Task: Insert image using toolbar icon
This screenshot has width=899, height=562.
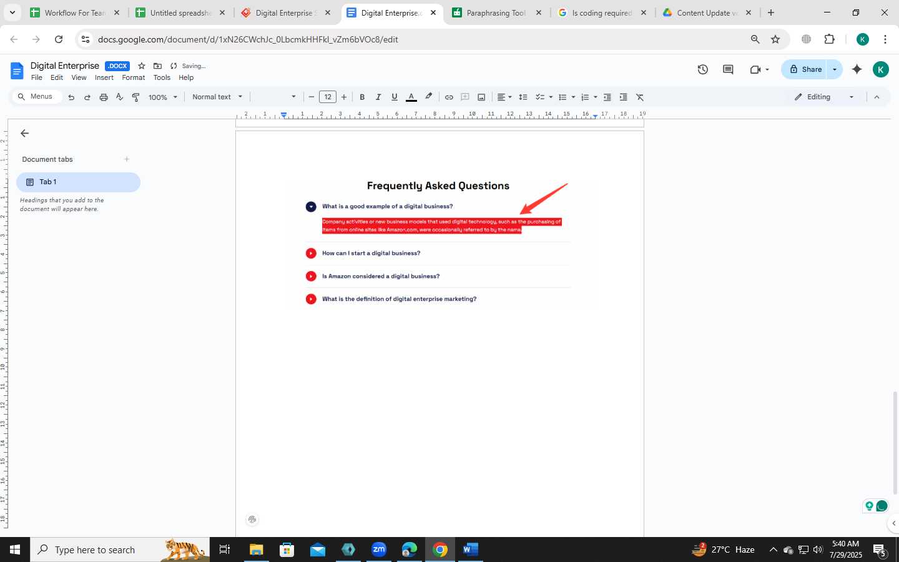Action: click(481, 97)
